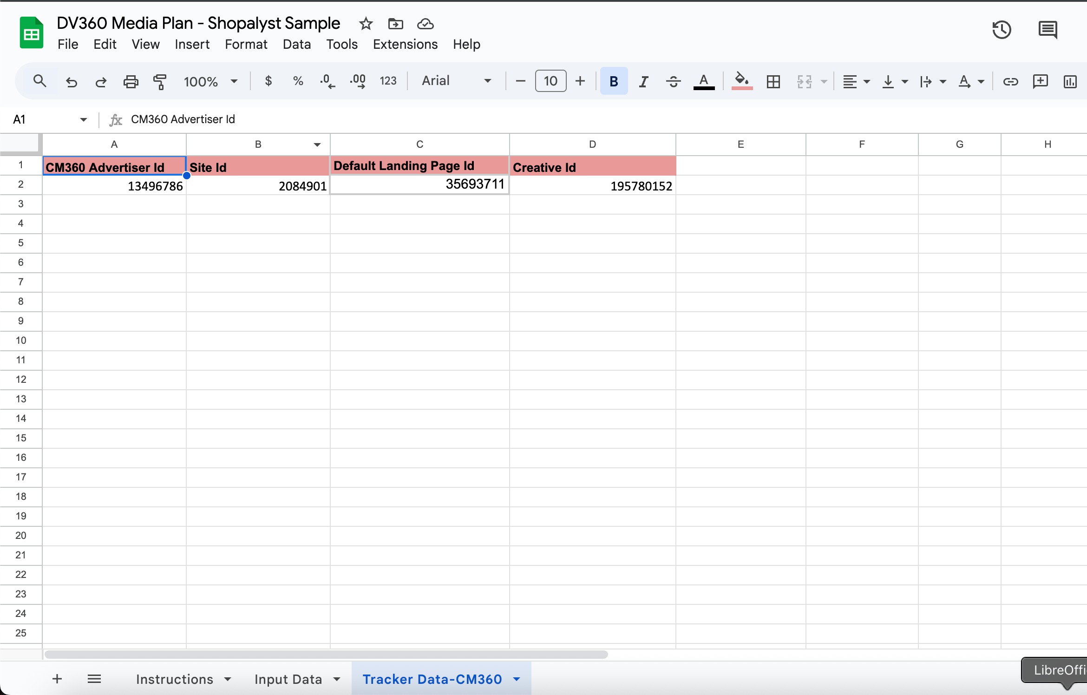Open version history clock icon
The image size is (1087, 695).
pos(1002,30)
